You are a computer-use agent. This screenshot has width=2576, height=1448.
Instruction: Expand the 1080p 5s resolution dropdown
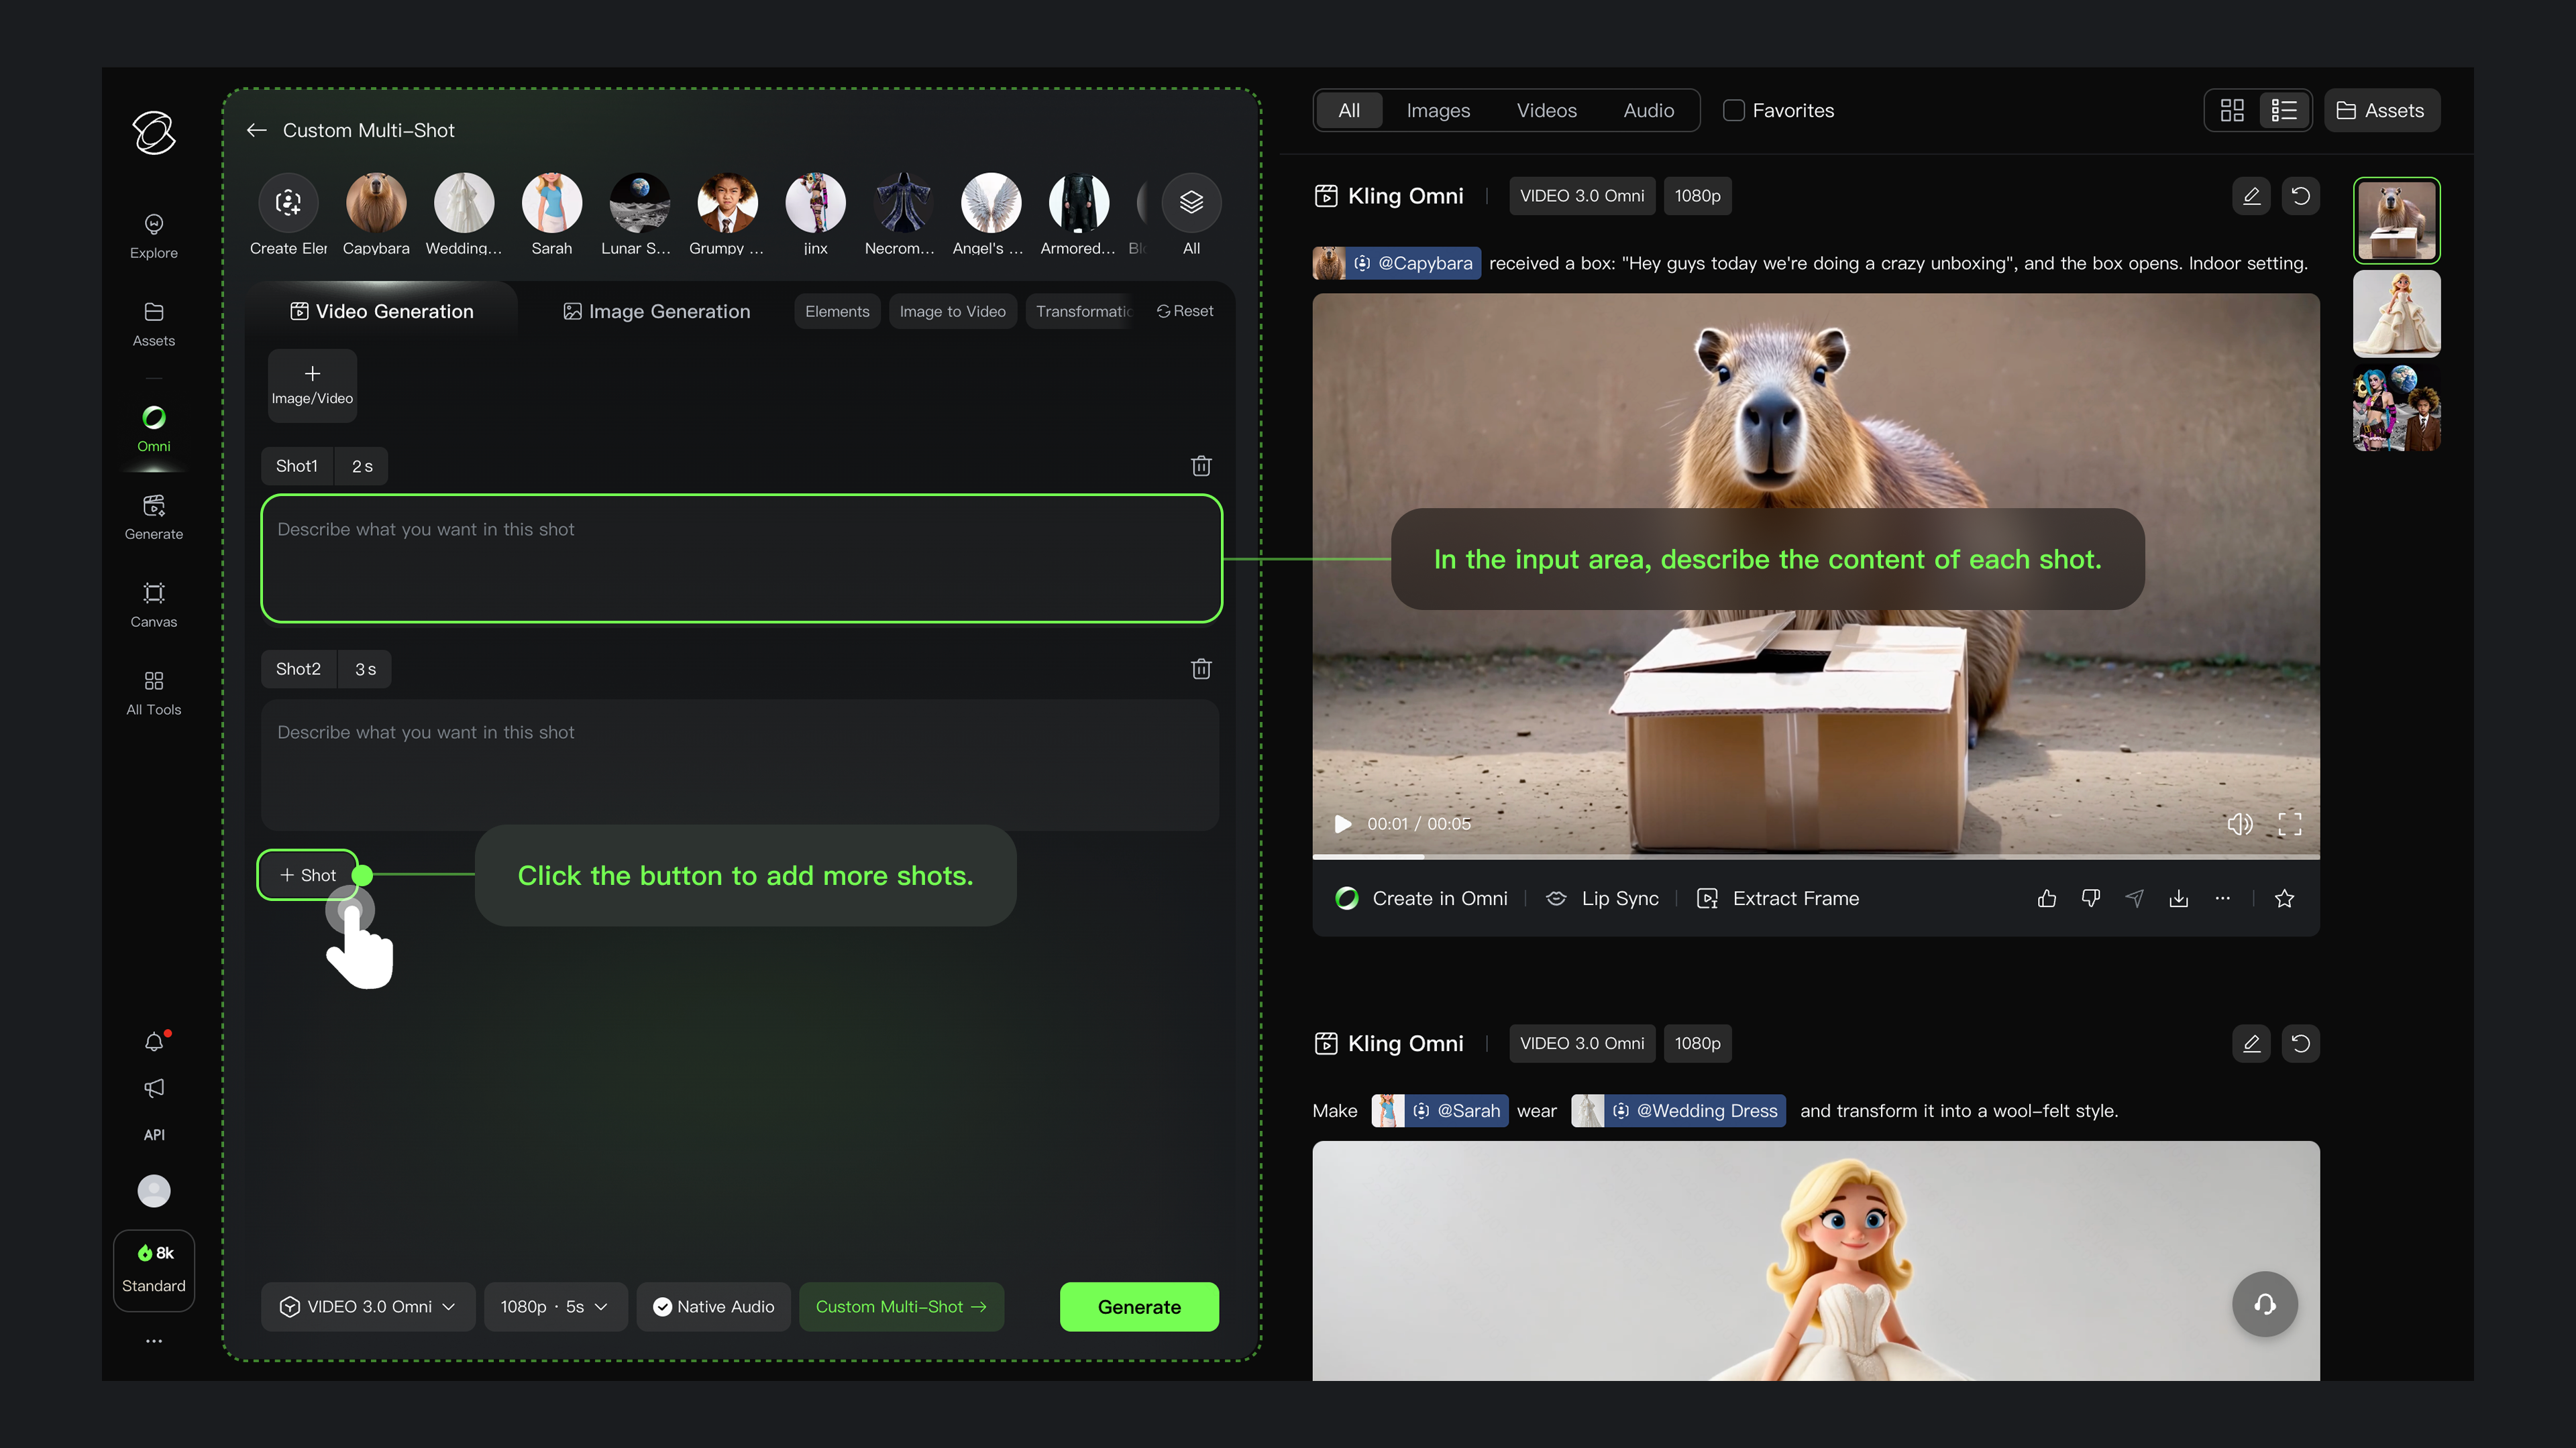555,1306
